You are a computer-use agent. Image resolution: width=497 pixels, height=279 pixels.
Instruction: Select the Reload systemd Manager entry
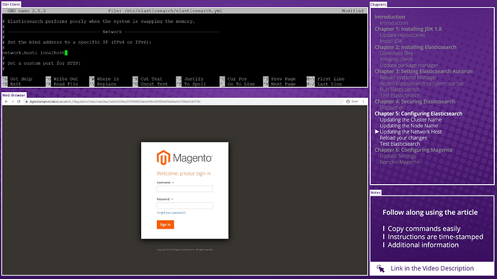[x=408, y=77]
